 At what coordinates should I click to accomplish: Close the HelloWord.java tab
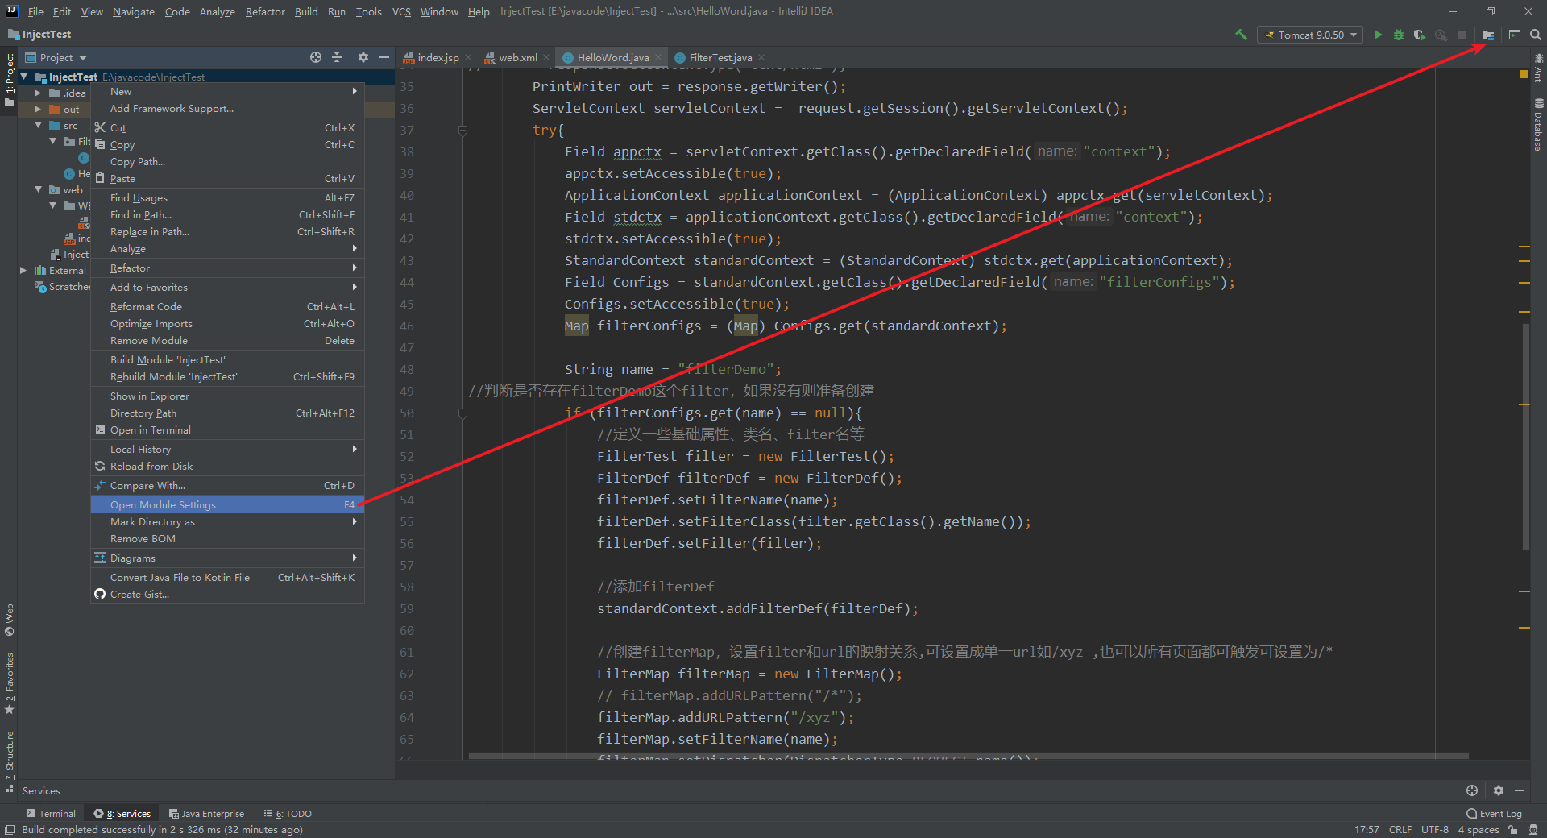click(658, 57)
